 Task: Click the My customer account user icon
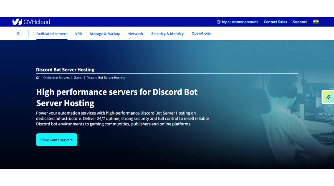(x=218, y=22)
